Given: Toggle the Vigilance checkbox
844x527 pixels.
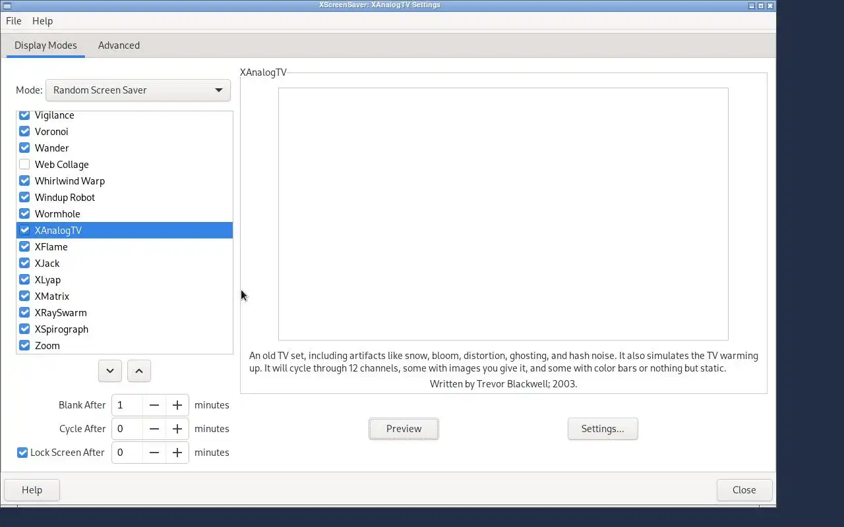Looking at the screenshot, I should [x=24, y=115].
